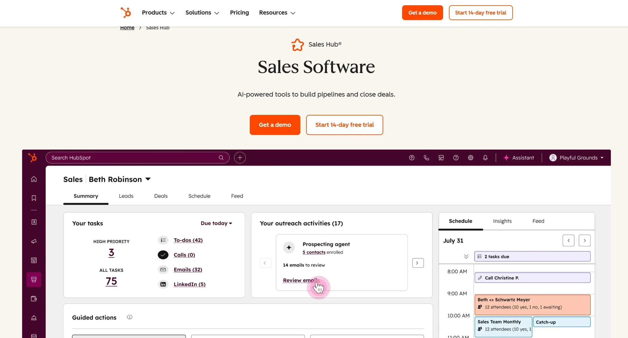Click the 5 contacts enrolled link

(x=314, y=252)
